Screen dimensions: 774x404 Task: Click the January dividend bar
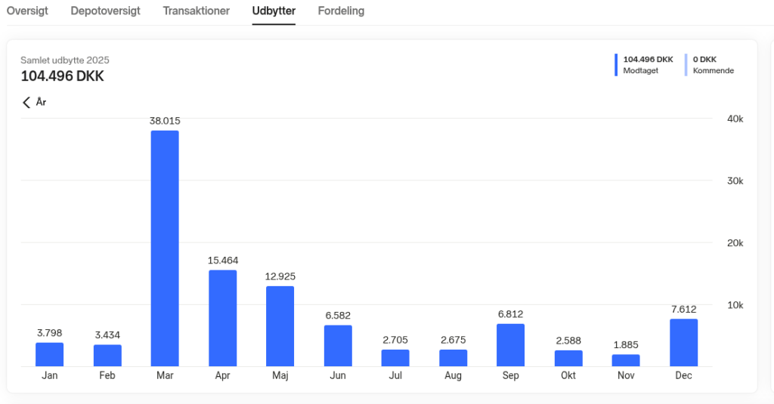pos(50,355)
